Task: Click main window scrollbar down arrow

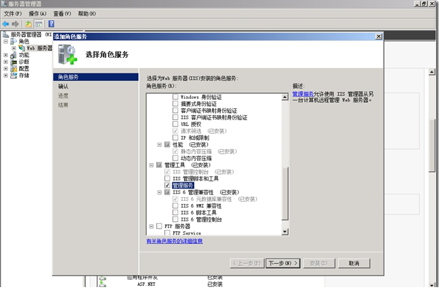Action: pyautogui.click(x=432, y=284)
